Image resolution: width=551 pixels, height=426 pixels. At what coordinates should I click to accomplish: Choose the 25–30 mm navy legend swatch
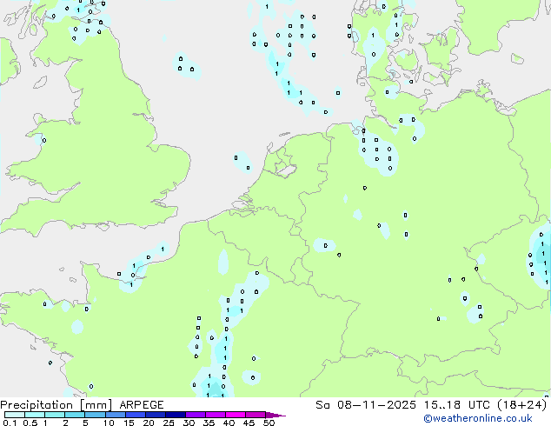pyautogui.click(x=175, y=415)
